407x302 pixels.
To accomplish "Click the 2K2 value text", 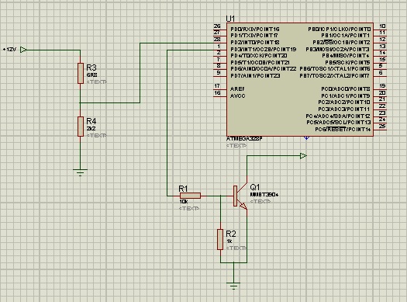I will 91,129.
